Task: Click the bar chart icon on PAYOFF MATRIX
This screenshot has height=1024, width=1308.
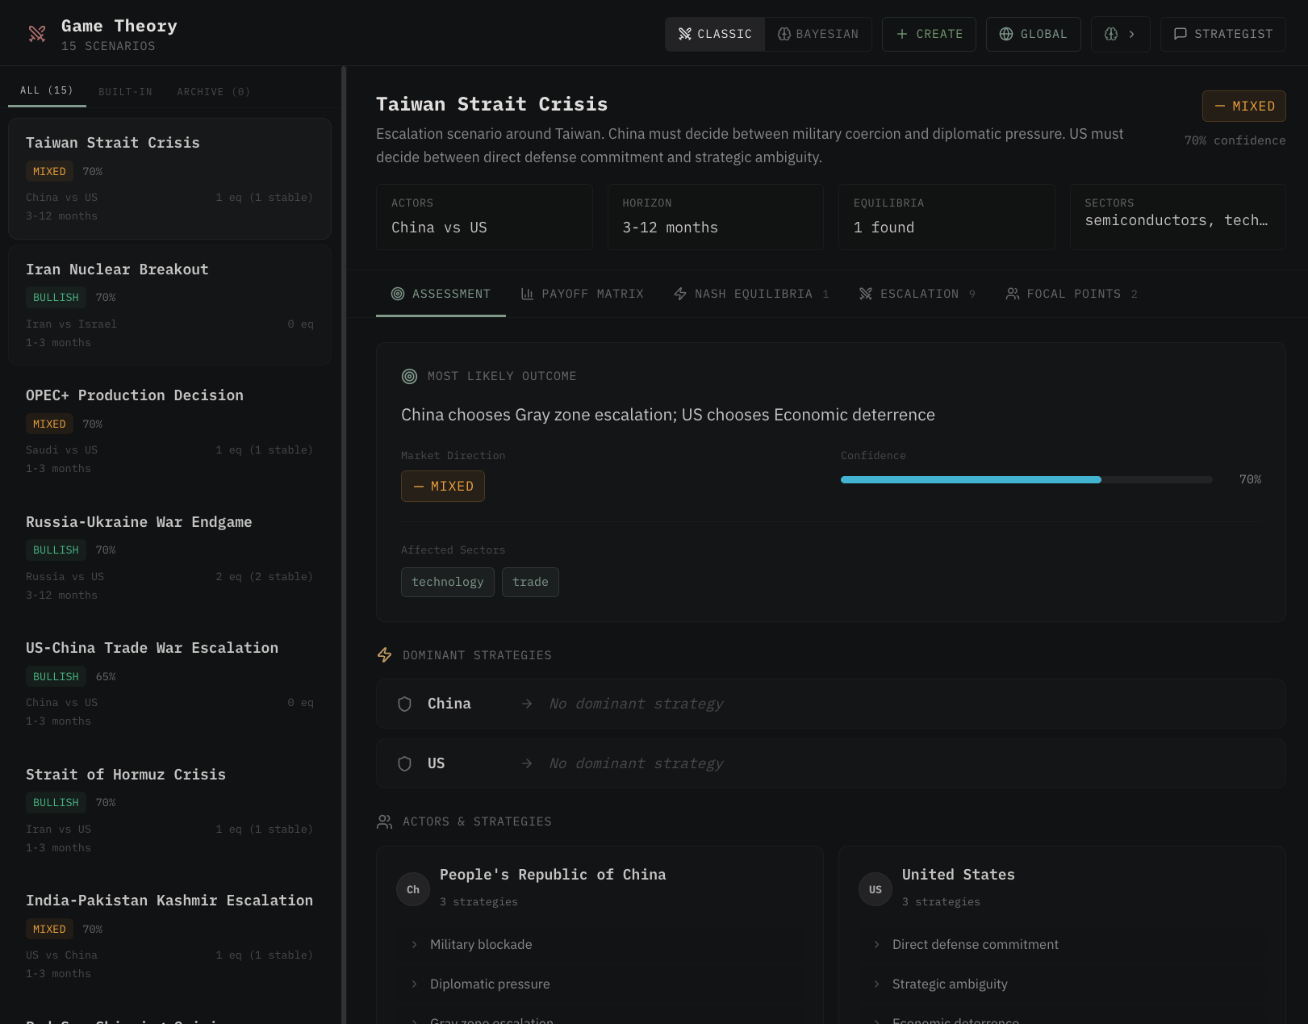Action: pos(527,294)
